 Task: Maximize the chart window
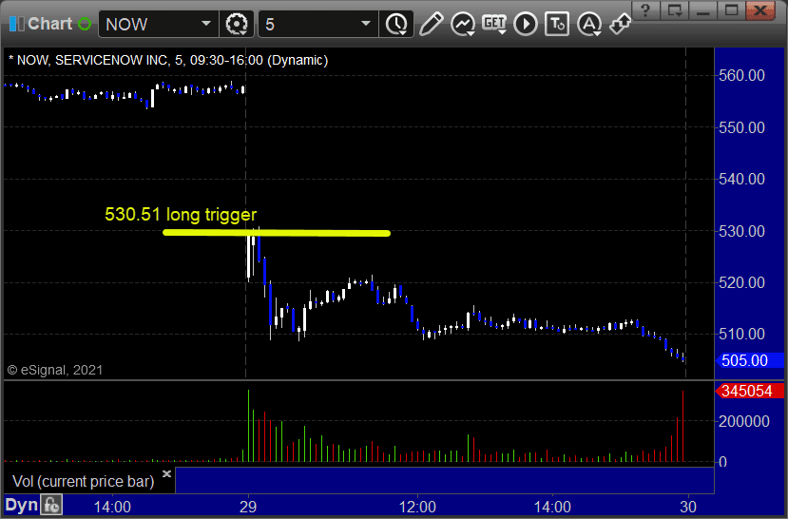click(x=731, y=10)
